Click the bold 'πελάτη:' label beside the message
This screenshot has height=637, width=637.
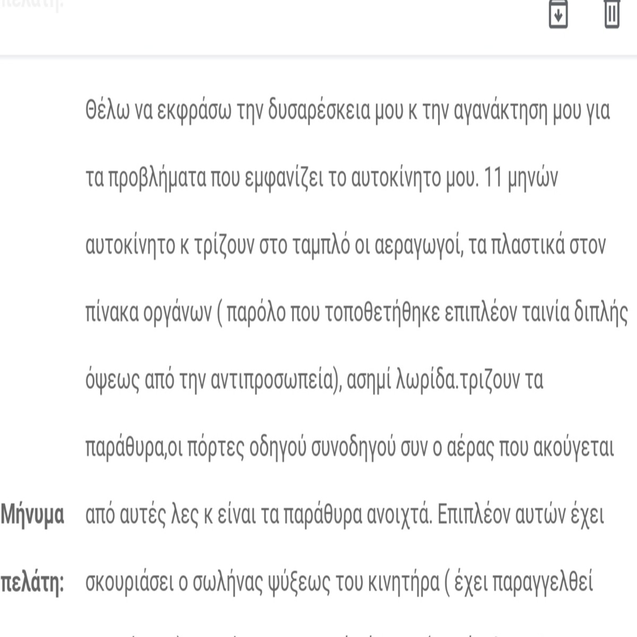tap(32, 583)
